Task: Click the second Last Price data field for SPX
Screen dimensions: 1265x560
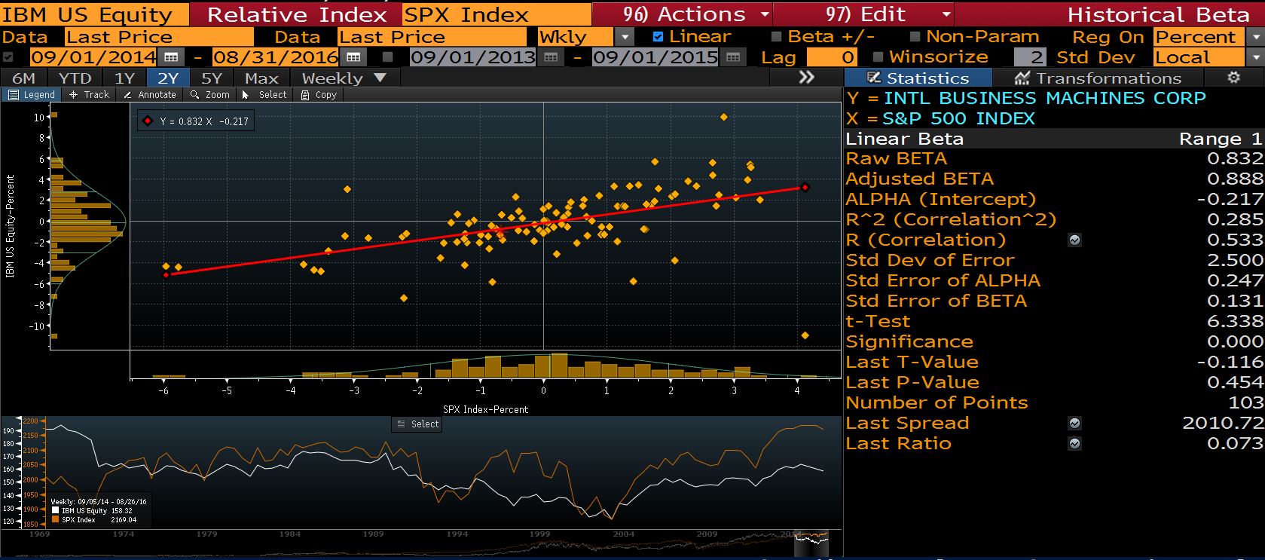Action: click(x=432, y=37)
